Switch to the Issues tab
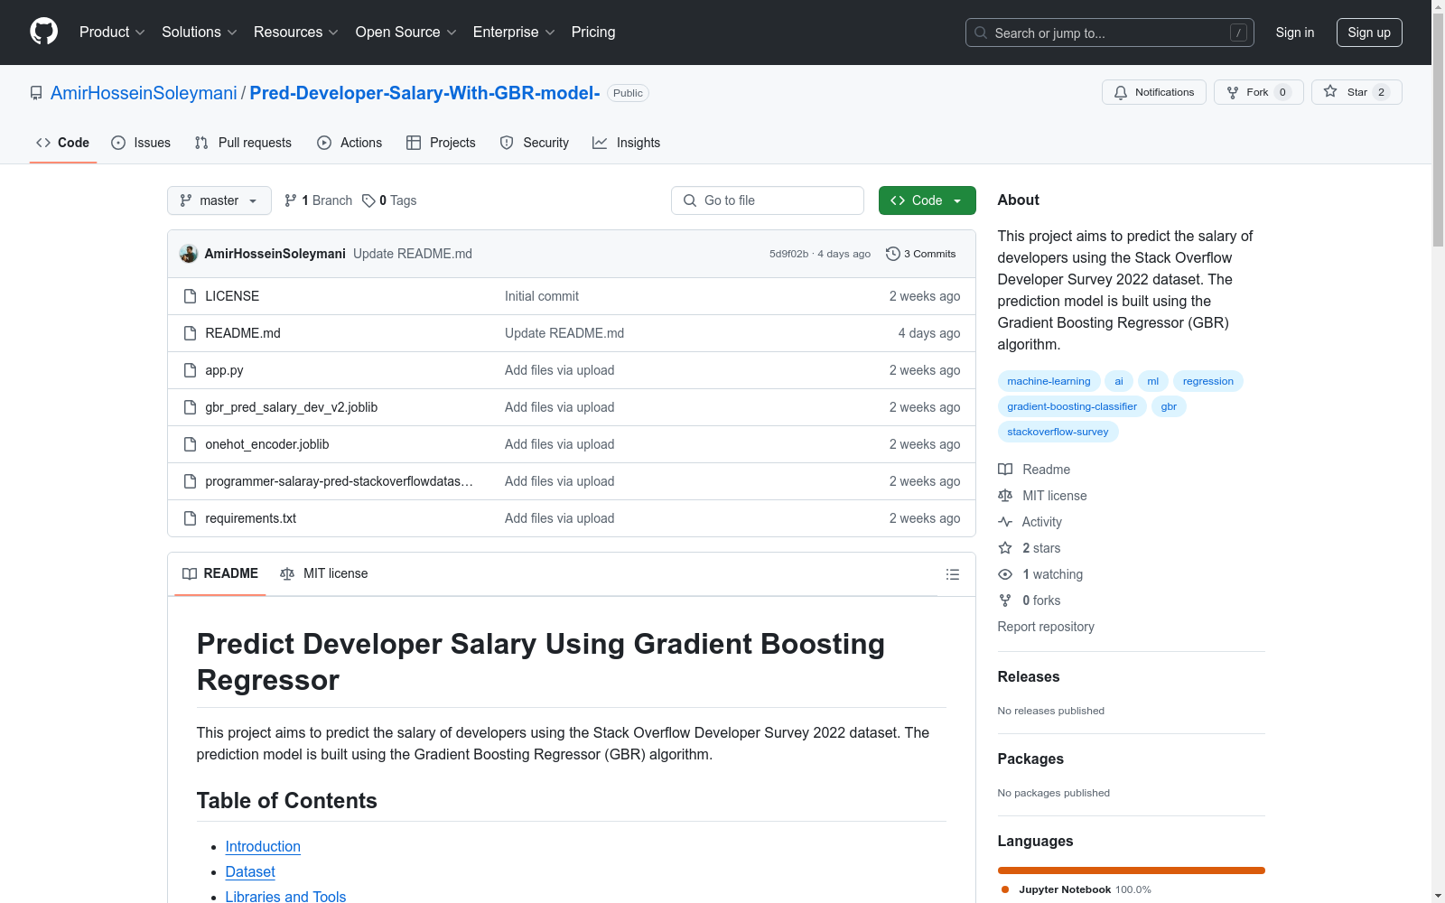This screenshot has height=903, width=1445. coord(141,143)
